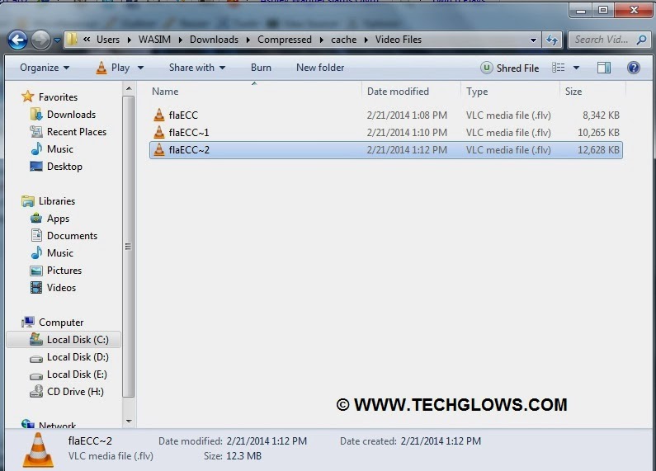Screen dimensions: 656x471
Task: Click the 10,265 KB size cell
Action: coord(598,133)
